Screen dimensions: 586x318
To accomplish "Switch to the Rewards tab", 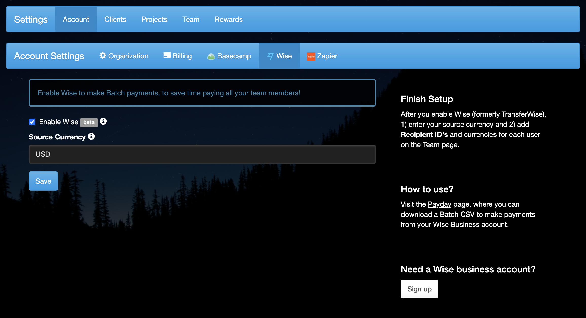I will [x=228, y=19].
